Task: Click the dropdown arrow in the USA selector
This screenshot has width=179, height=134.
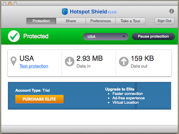Action: (124, 36)
